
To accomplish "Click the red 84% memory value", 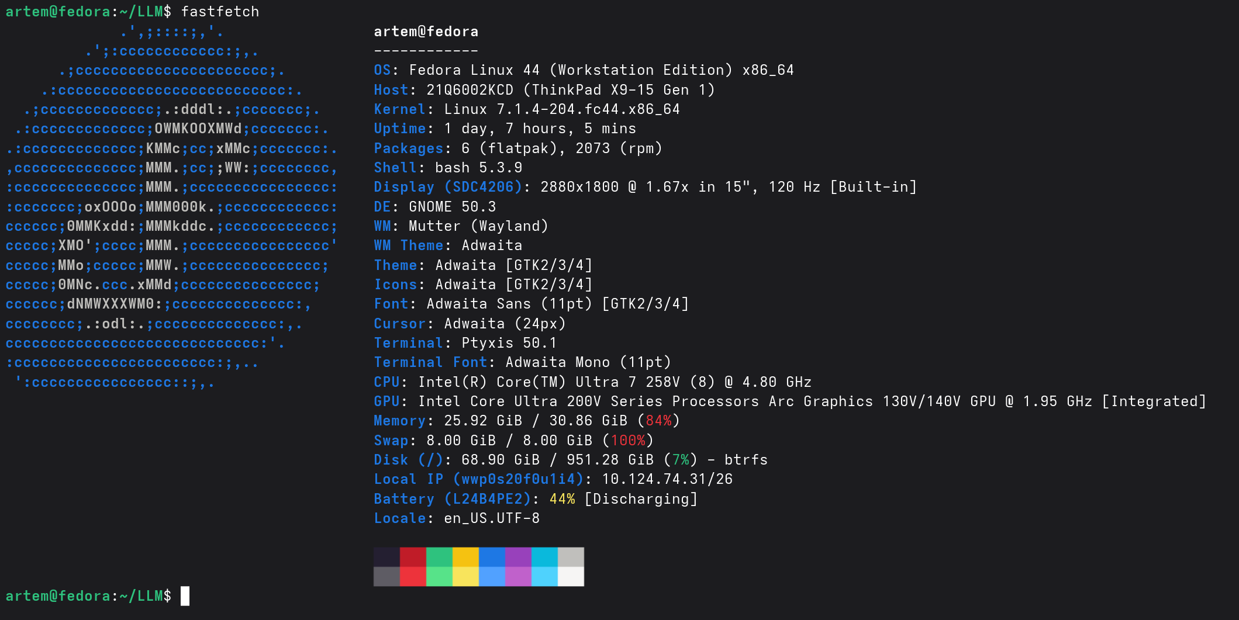I will coord(658,421).
